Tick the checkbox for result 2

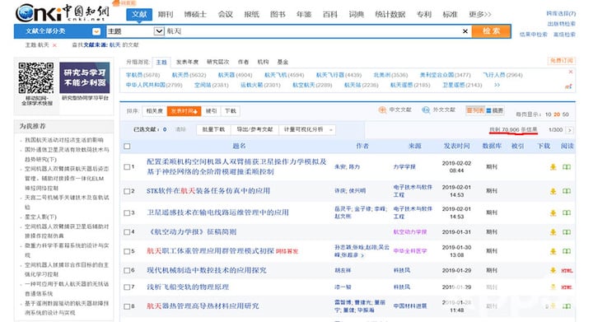click(x=127, y=191)
